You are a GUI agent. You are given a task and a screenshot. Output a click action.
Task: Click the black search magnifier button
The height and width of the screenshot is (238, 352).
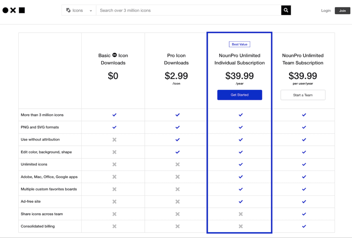286,10
